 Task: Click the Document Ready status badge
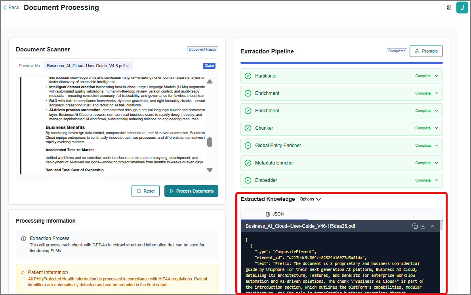tap(202, 49)
